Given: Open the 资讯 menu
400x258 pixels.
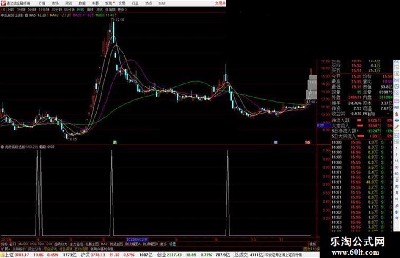Looking at the screenshot, I should point(69,3).
